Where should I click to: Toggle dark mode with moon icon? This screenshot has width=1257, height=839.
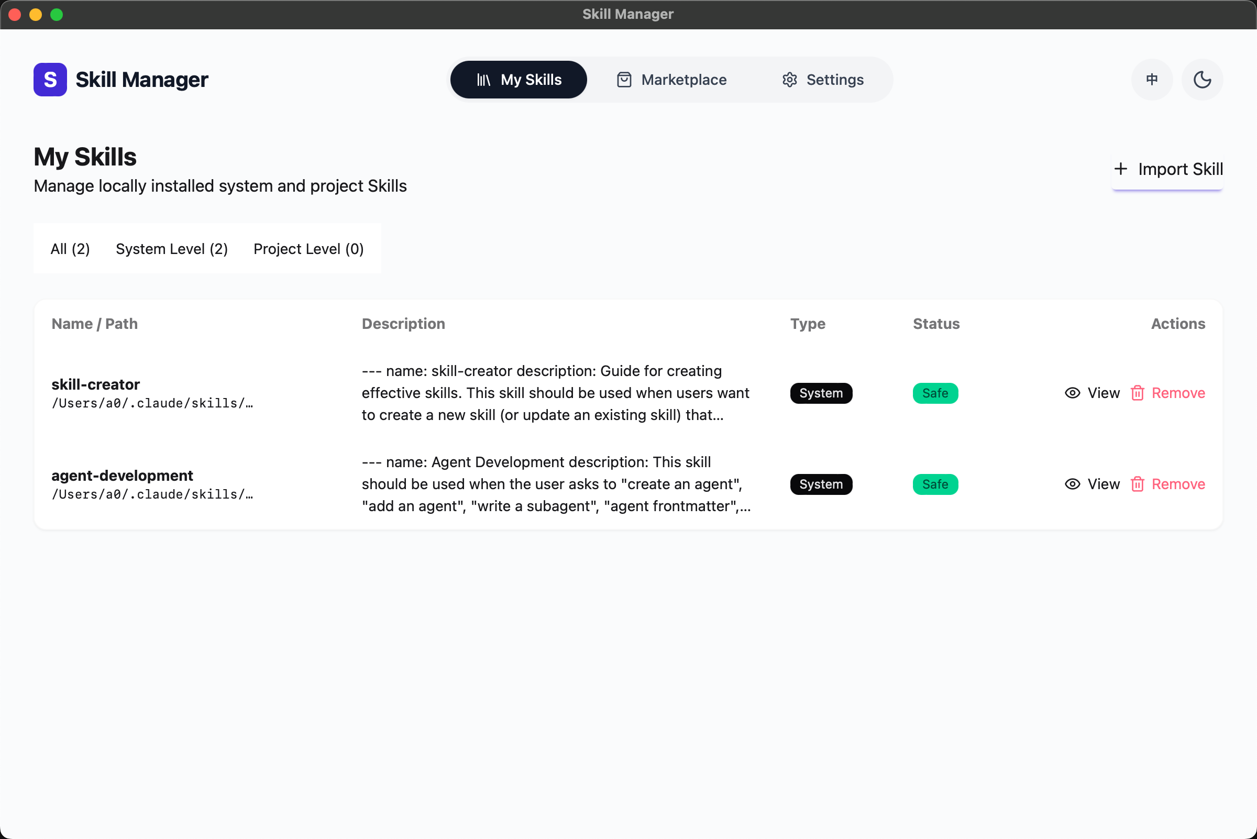point(1202,80)
